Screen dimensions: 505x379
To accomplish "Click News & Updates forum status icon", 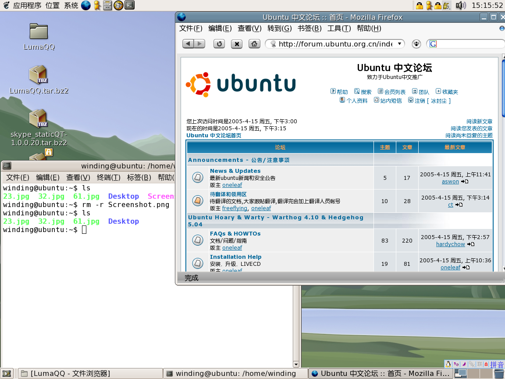I will tap(198, 177).
